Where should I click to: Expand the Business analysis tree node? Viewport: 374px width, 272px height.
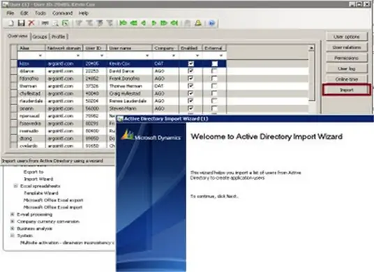[13, 229]
